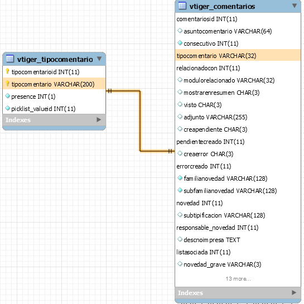Select the highlighted tipocomentario VARCHAR(32) row

238,55
